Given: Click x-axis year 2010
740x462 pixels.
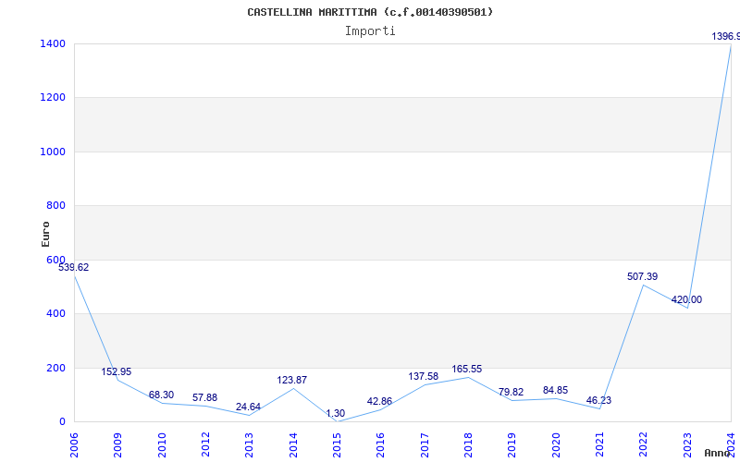Looking at the screenshot, I should 162,445.
